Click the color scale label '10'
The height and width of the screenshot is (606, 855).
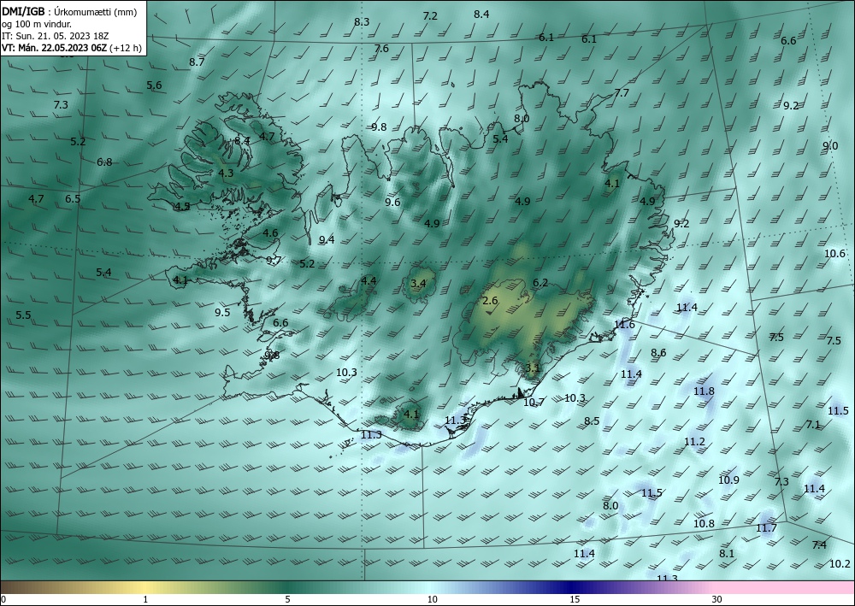[433, 600]
